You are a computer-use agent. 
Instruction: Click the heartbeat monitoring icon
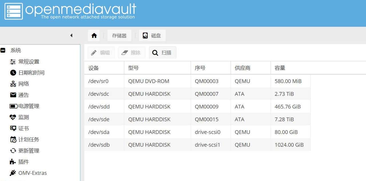tap(13, 117)
